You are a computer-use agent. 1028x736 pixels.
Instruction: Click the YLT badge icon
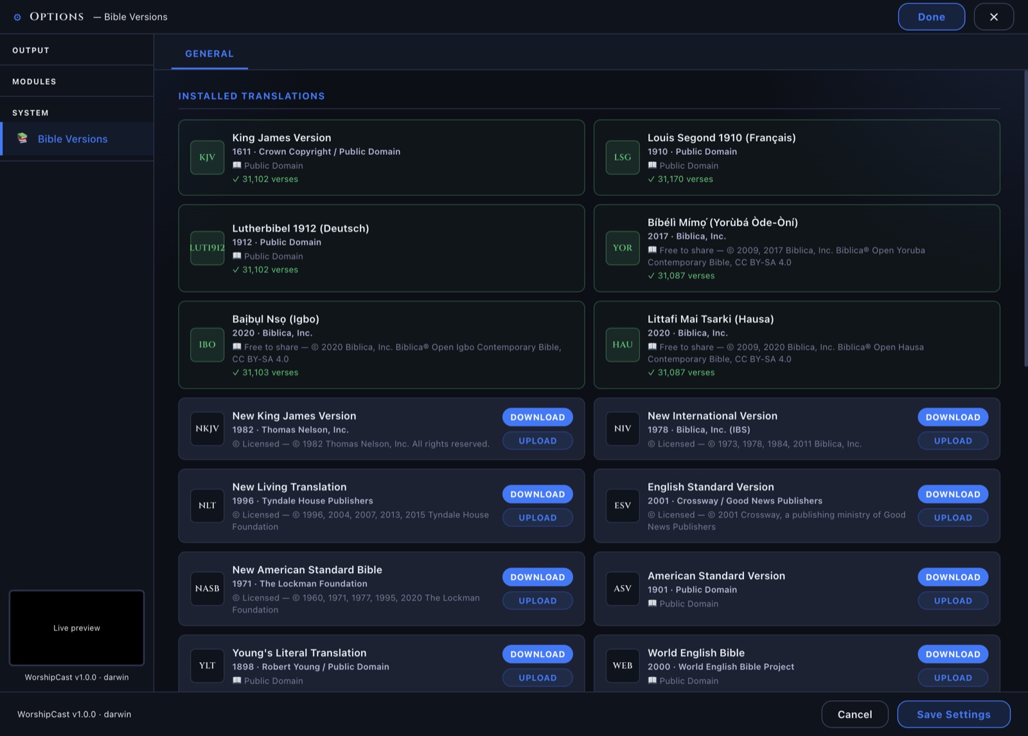207,665
